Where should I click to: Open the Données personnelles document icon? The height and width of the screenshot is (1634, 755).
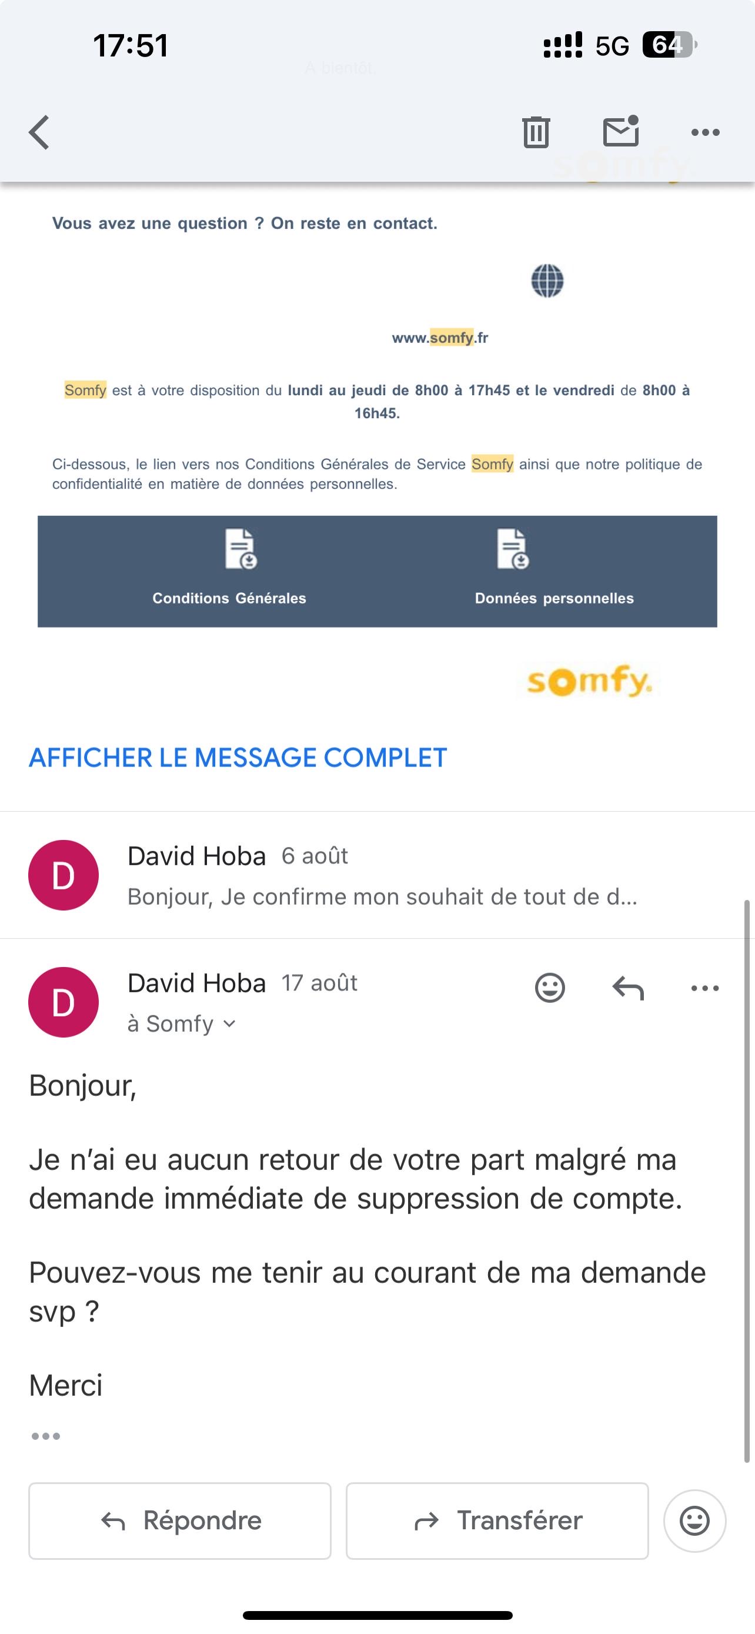(x=512, y=549)
